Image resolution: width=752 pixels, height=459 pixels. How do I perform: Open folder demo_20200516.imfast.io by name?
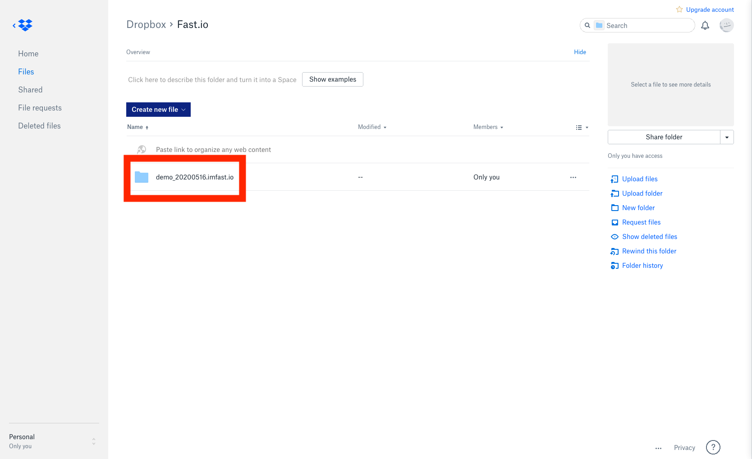(195, 177)
